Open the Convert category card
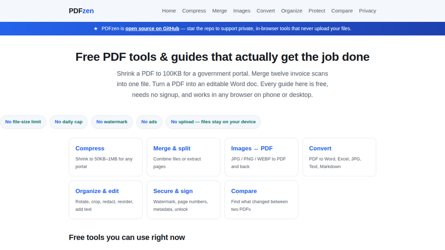Viewport: 445px width, 250px height. click(x=339, y=157)
